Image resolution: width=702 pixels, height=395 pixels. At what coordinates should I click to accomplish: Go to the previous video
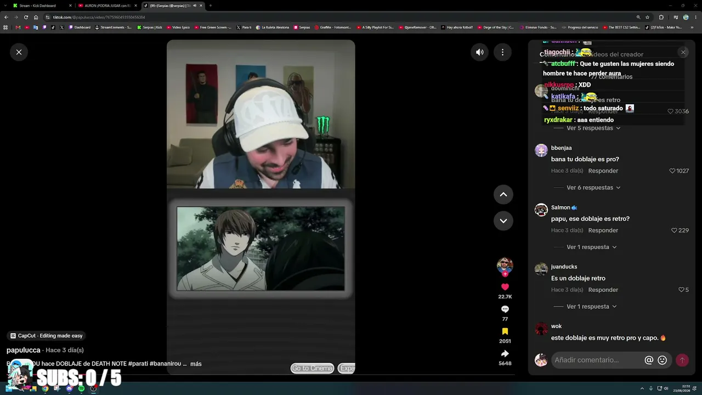tap(503, 194)
